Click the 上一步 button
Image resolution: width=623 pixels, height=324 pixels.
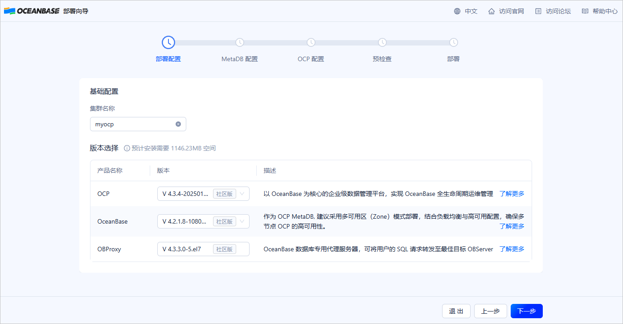pos(491,311)
